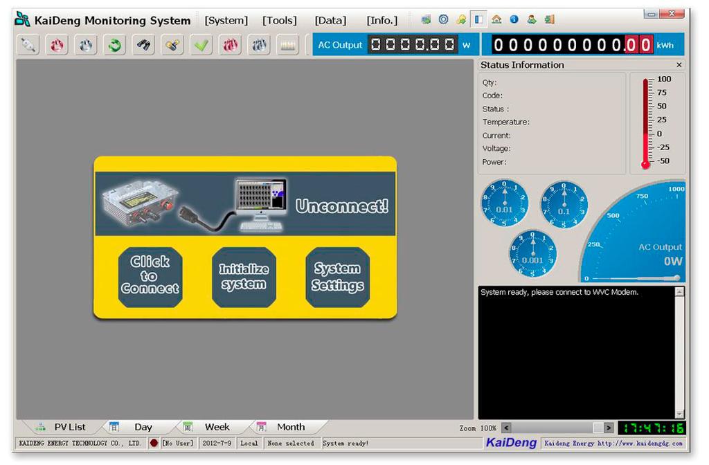Screen dimensions: 709x465
Task: Click the home house icon
Action: pos(496,19)
